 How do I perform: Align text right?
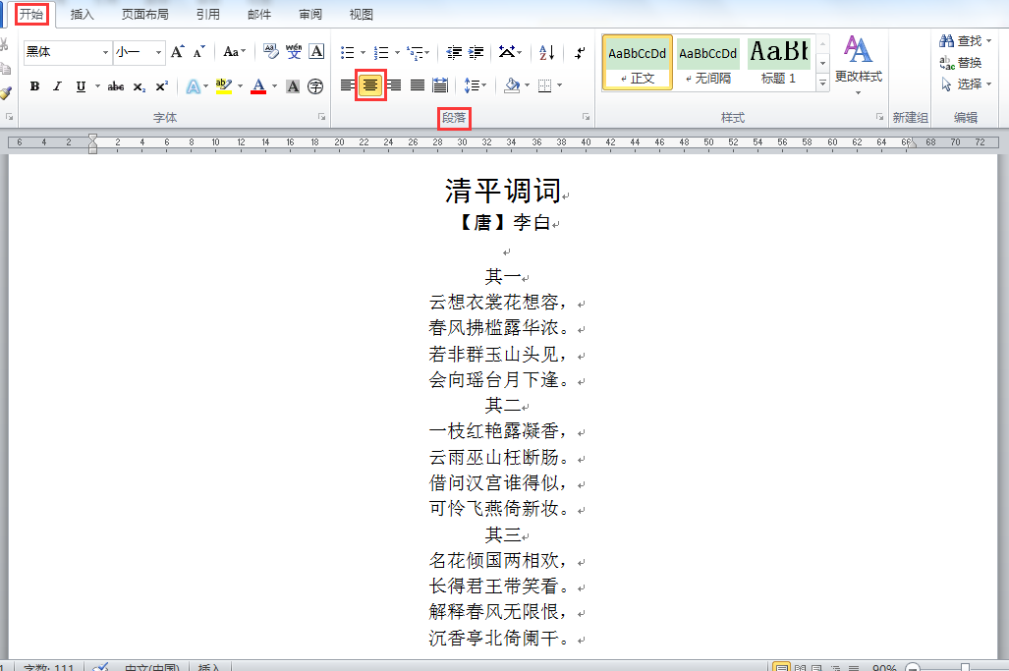point(394,84)
